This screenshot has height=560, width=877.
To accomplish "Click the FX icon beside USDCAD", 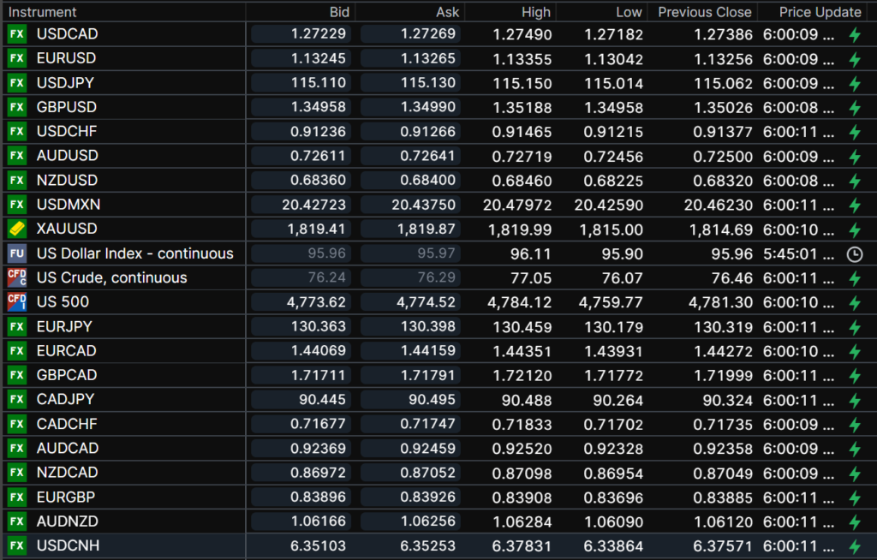I will pos(16,34).
